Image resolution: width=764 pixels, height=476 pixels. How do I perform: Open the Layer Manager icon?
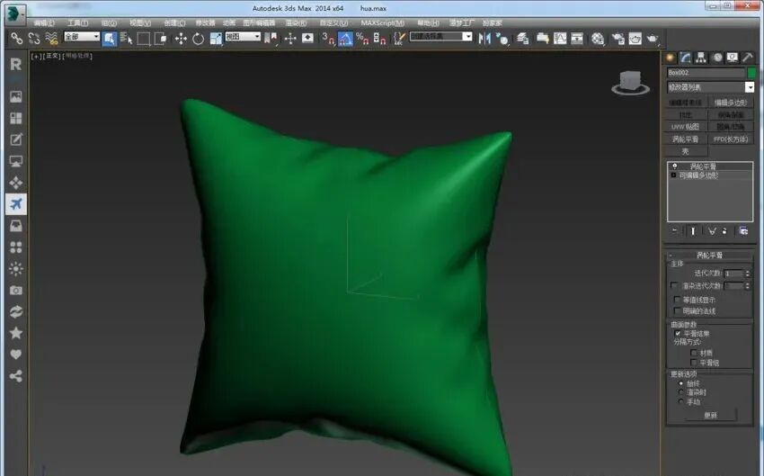click(x=523, y=39)
